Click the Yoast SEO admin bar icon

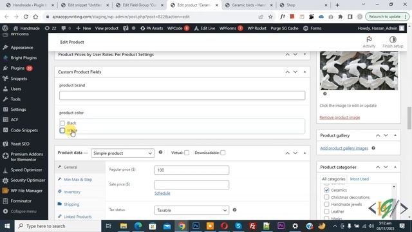[x=126, y=28]
